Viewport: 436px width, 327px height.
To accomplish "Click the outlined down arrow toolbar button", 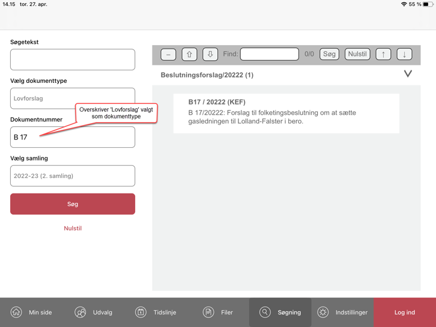I will click(210, 54).
